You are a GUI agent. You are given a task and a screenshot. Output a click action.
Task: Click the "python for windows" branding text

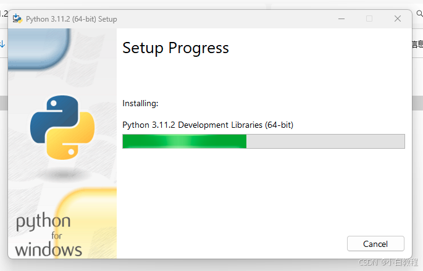coord(48,235)
